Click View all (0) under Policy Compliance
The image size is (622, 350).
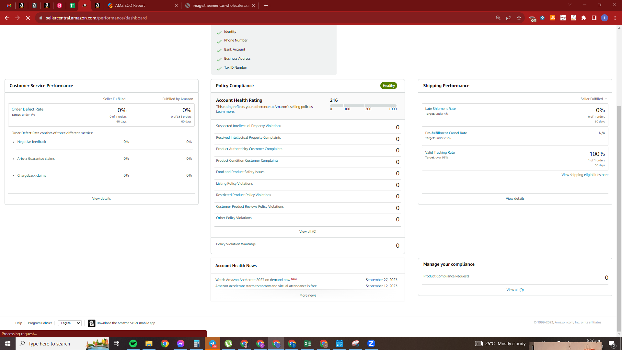point(308,231)
